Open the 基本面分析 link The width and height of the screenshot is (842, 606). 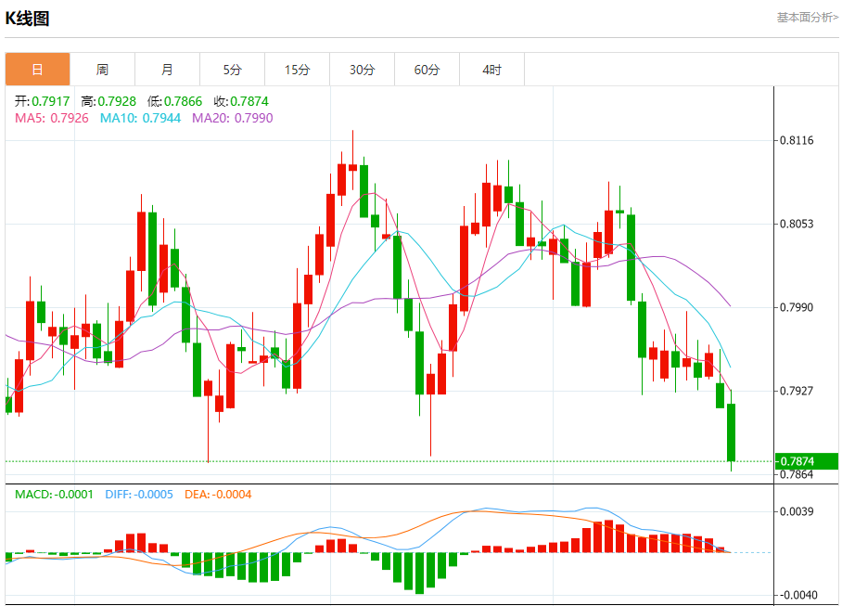click(x=806, y=18)
